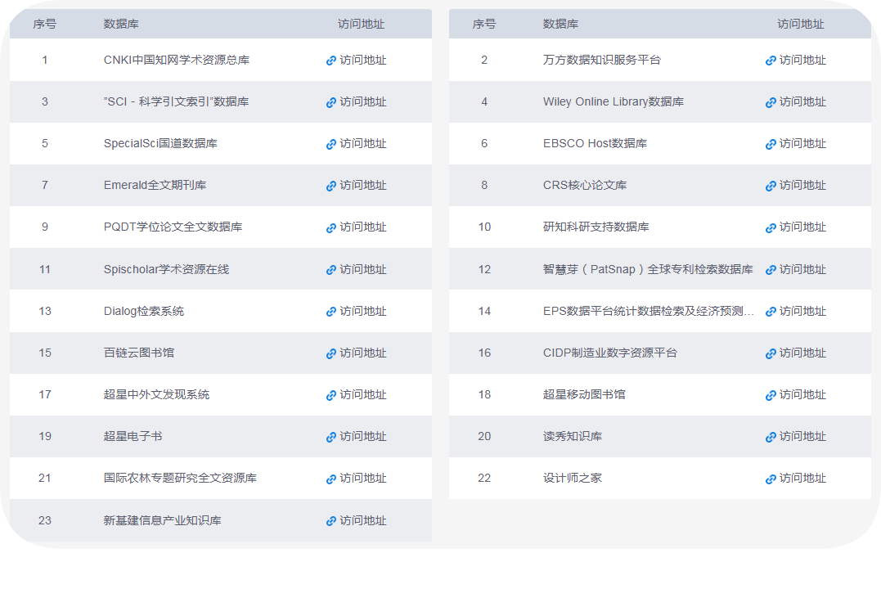881x589 pixels.
Task: Open 访问地址 for Dialog检索系统
Action: [x=362, y=312]
